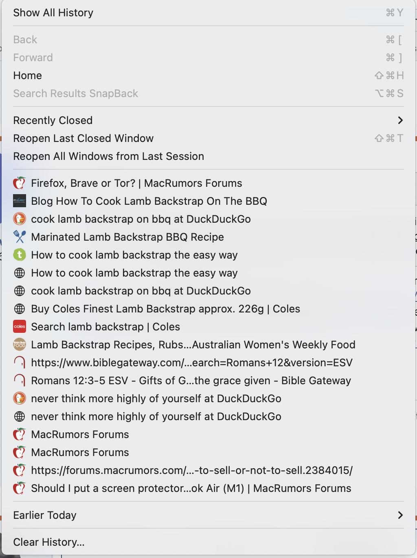This screenshot has height=558, width=417.
Task: Open Marinated Lamb Backstrap BBQ Recipe page
Action: pyautogui.click(x=208, y=237)
